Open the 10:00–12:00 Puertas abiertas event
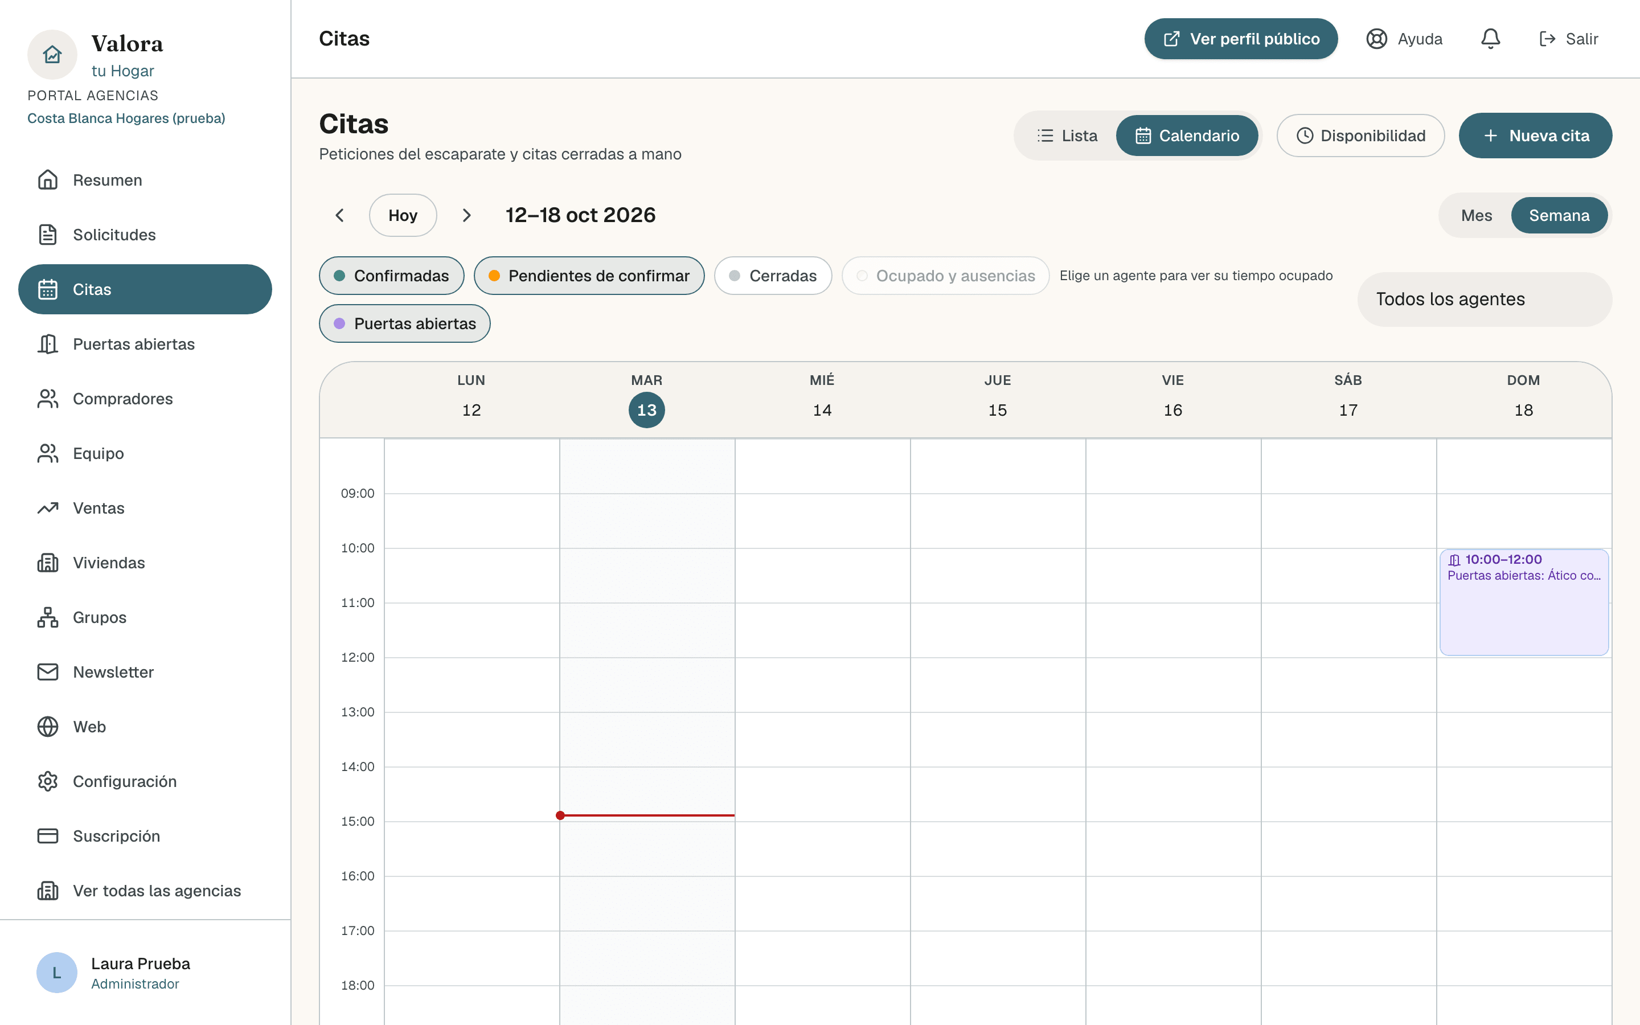Viewport: 1640px width, 1025px height. click(1524, 602)
